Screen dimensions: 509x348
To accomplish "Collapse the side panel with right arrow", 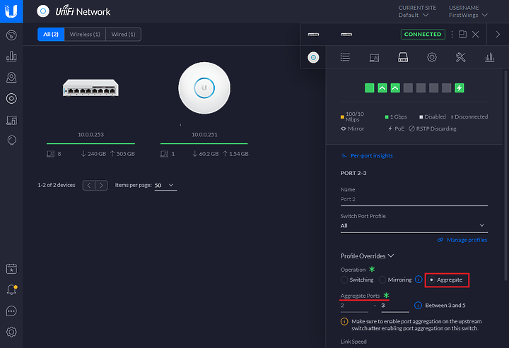I will point(498,35).
